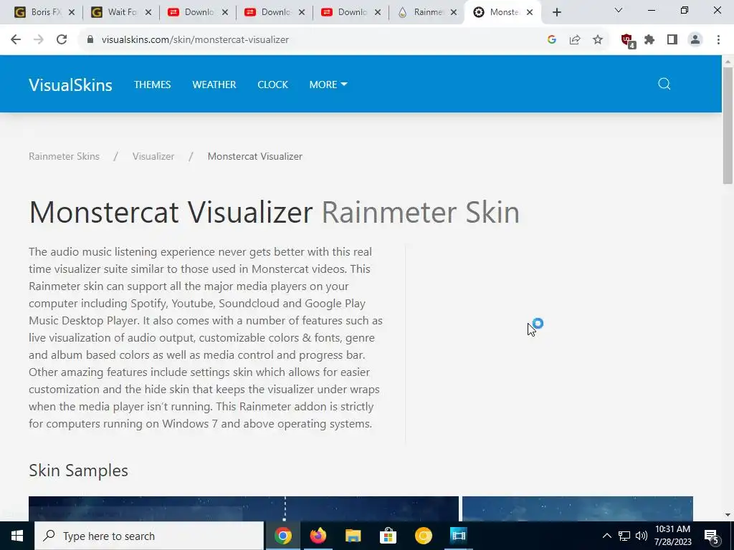Open the first skin sample thumbnail
This screenshot has height=550, width=734.
point(244,509)
